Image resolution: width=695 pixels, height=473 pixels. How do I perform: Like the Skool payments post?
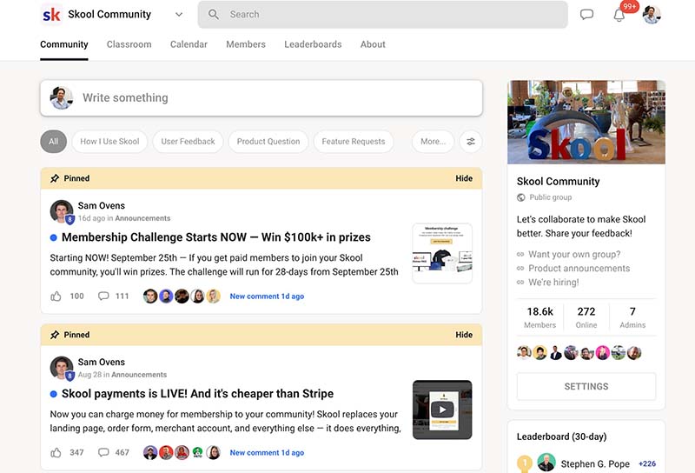click(56, 453)
